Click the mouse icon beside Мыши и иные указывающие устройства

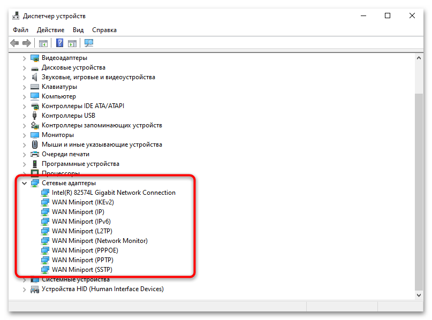34,144
